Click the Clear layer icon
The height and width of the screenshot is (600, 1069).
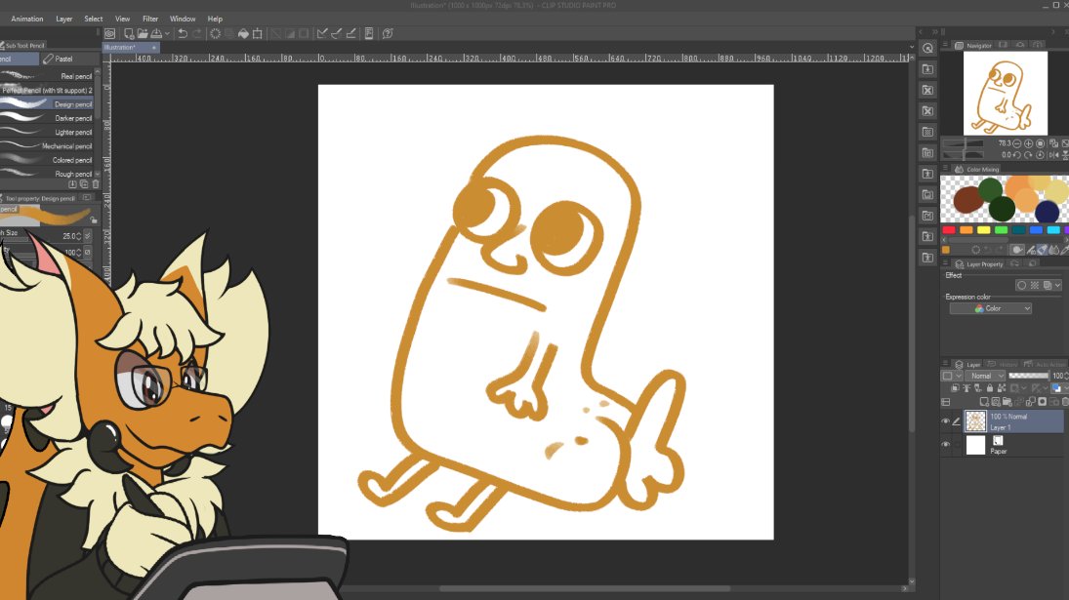click(x=216, y=33)
